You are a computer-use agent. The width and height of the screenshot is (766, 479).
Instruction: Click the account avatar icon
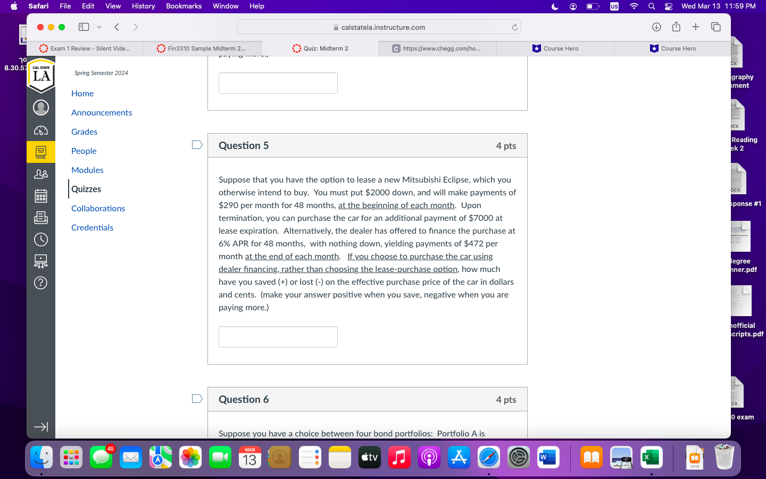click(41, 107)
